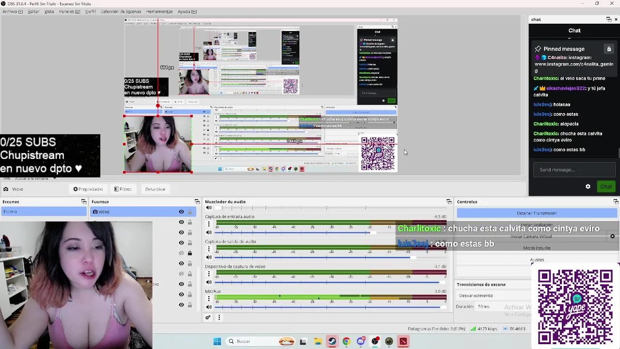The height and width of the screenshot is (349, 620).
Task: Open the Archivo menu
Action: tap(13, 12)
